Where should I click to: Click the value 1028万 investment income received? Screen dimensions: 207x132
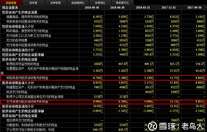tap(98, 64)
